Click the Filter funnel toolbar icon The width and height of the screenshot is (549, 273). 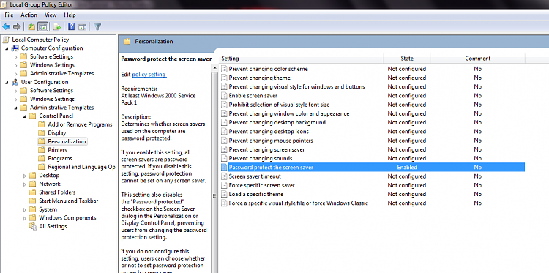click(x=97, y=26)
